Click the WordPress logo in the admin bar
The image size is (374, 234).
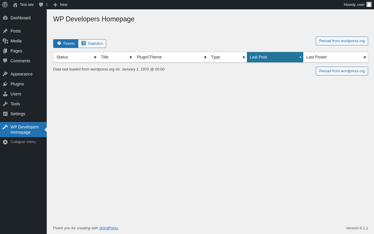tap(5, 5)
